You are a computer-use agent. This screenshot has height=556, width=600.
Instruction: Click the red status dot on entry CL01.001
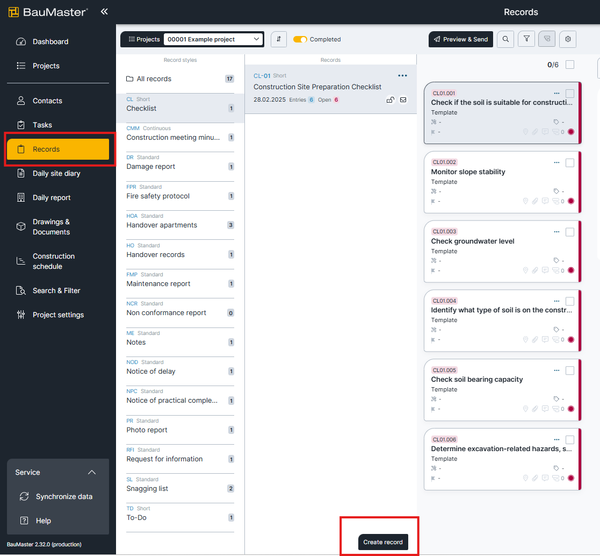pyautogui.click(x=571, y=132)
